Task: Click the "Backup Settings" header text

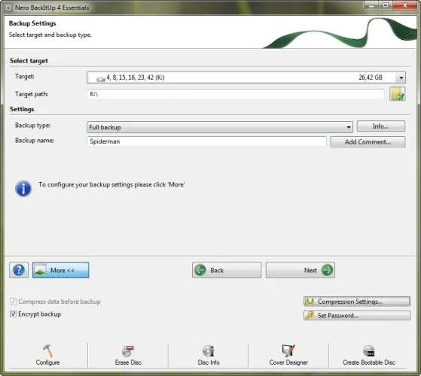Action: pos(32,23)
